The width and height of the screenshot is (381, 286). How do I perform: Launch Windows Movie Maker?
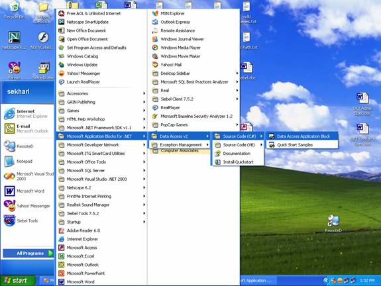pos(194,56)
